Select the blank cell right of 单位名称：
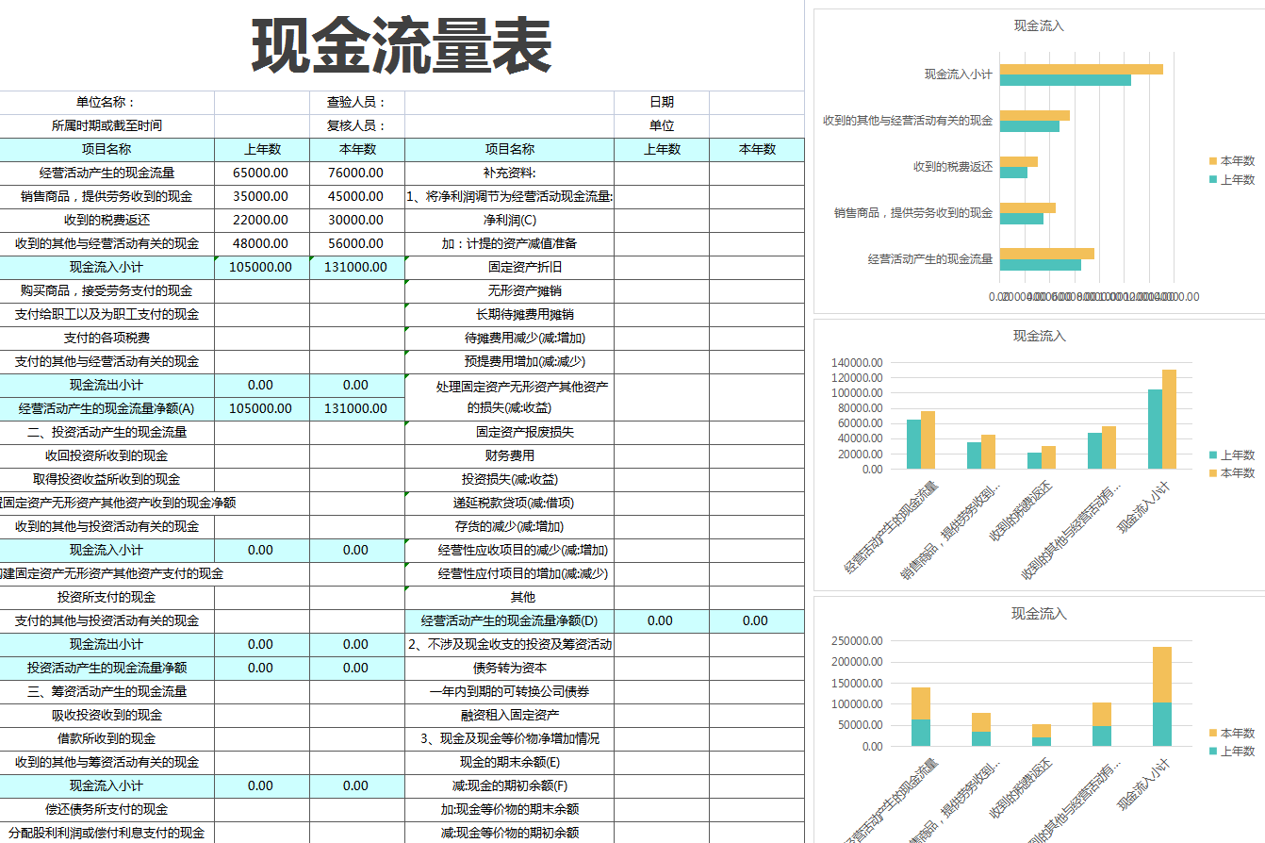The height and width of the screenshot is (843, 1265). coord(261,102)
